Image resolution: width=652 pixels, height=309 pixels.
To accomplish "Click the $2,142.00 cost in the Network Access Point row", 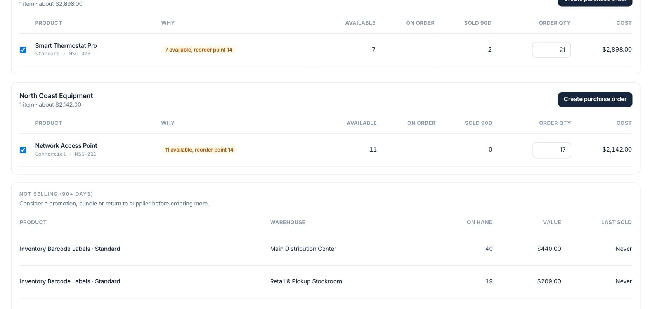I will coord(617,149).
